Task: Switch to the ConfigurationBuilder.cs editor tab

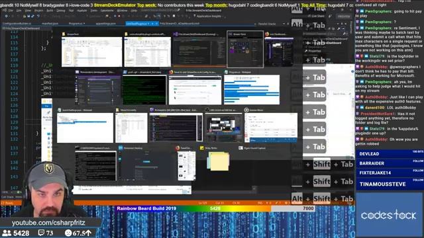Action: click(17, 24)
